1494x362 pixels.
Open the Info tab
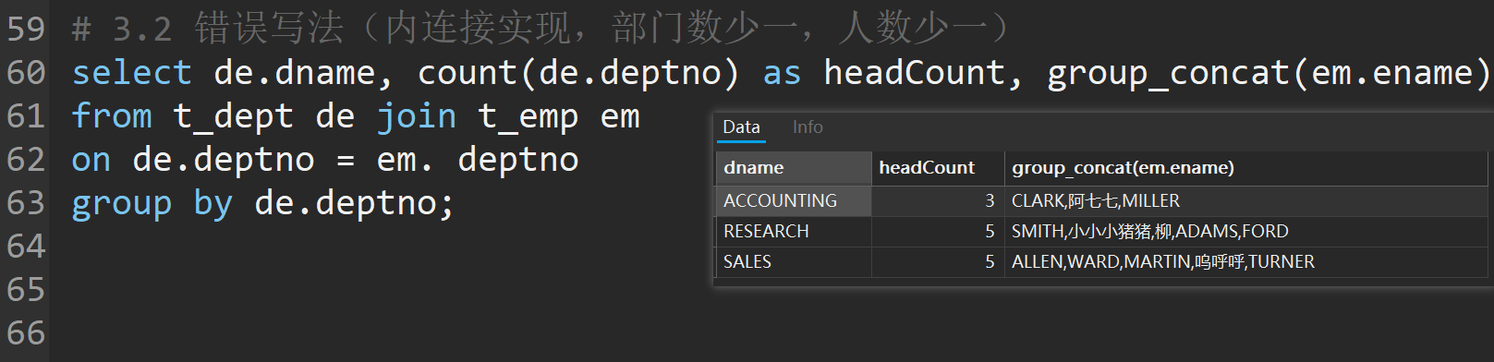pyautogui.click(x=808, y=127)
